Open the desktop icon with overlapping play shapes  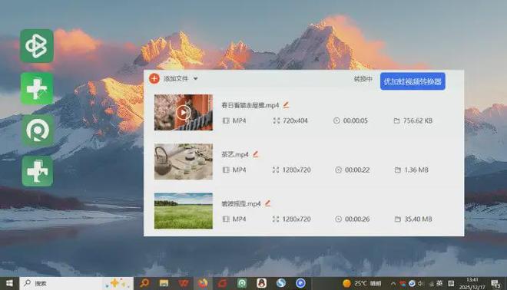coord(37,46)
